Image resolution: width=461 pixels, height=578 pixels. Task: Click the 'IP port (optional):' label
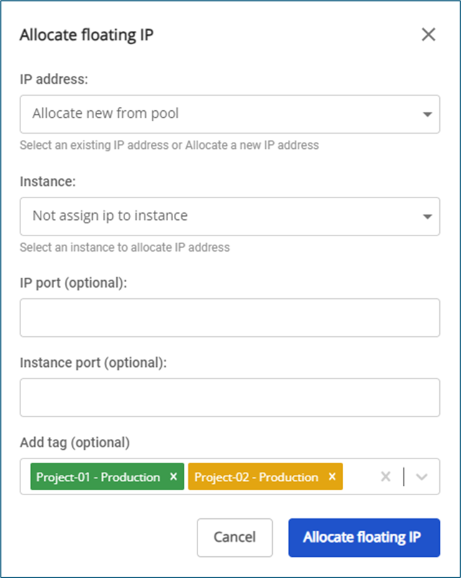pos(73,283)
